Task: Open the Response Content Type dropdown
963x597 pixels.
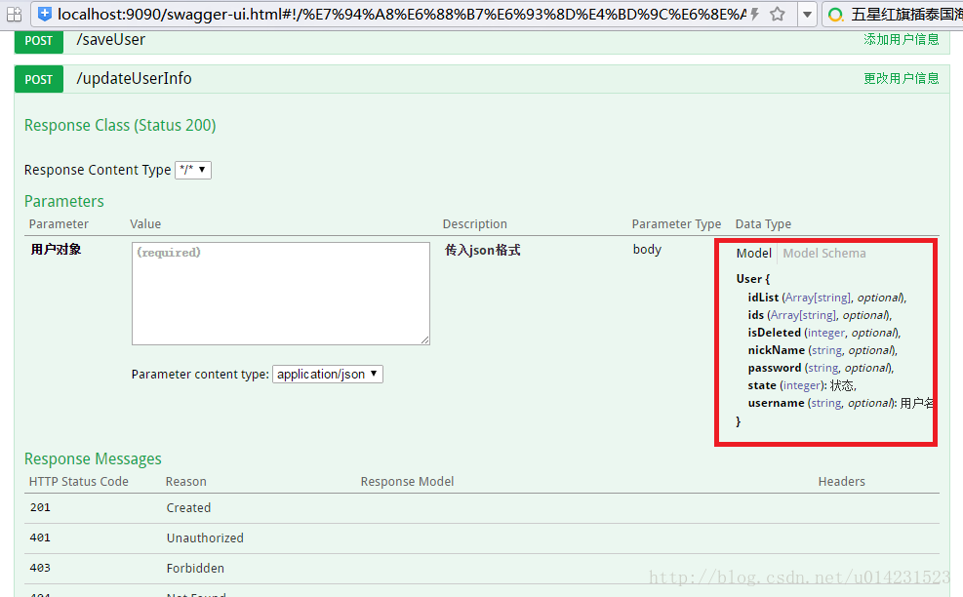Action: (193, 170)
